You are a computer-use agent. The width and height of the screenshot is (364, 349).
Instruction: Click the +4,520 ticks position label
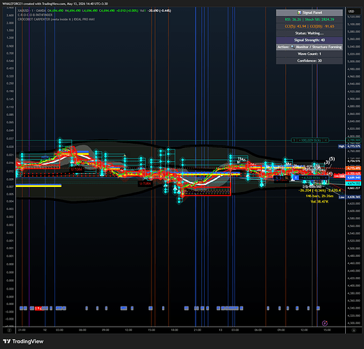311,177
